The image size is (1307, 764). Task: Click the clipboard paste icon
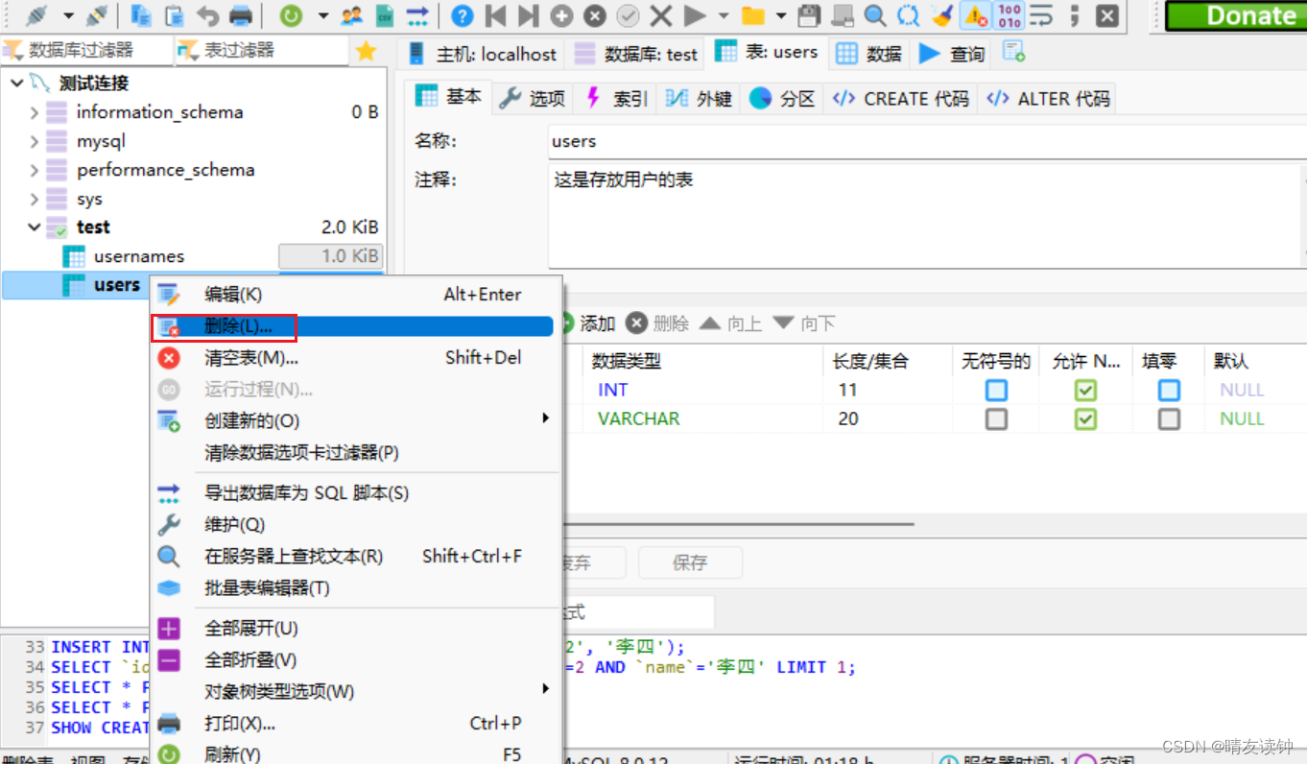tap(173, 15)
